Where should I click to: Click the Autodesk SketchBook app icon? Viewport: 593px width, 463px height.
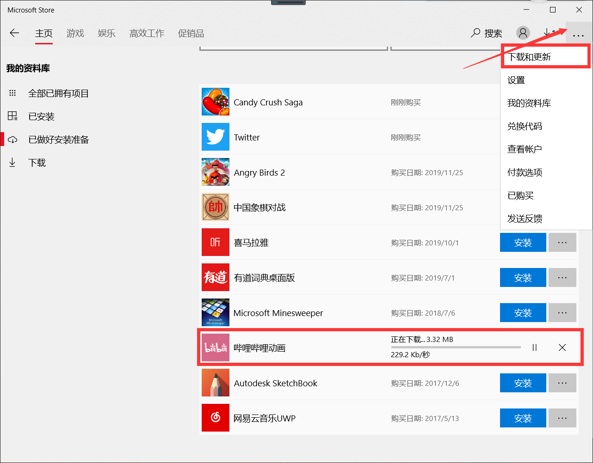coord(216,383)
